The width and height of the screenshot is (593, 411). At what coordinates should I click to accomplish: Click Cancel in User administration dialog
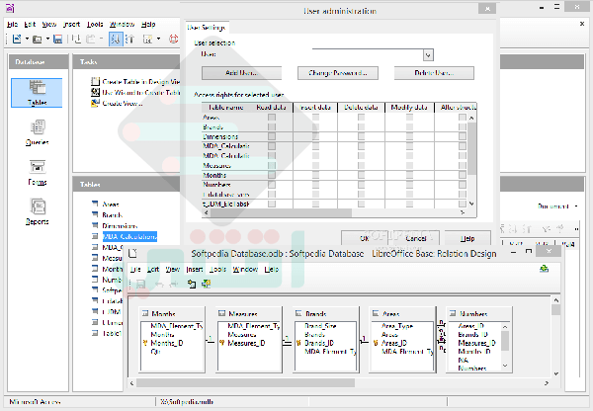tap(416, 238)
